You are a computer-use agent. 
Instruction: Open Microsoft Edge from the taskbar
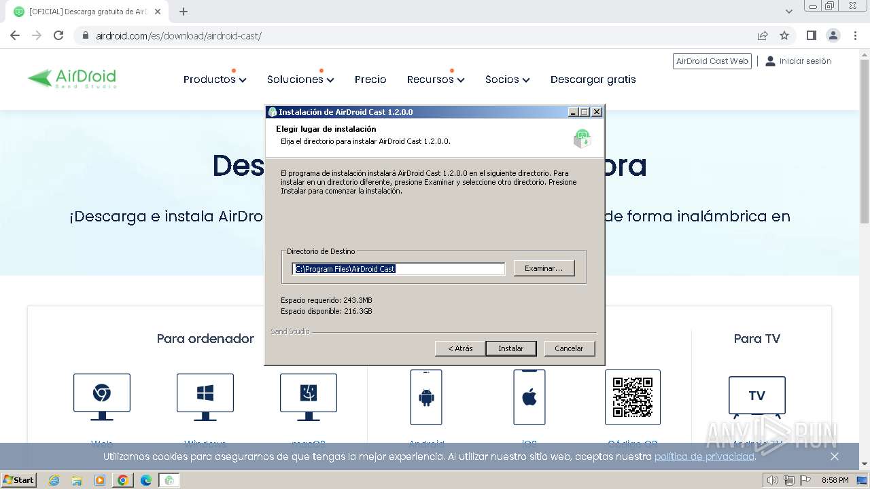pyautogui.click(x=146, y=480)
